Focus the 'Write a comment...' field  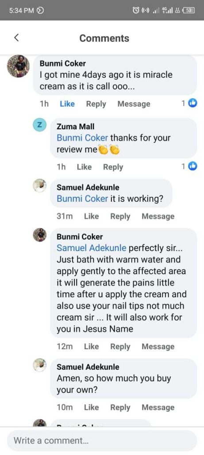102,440
